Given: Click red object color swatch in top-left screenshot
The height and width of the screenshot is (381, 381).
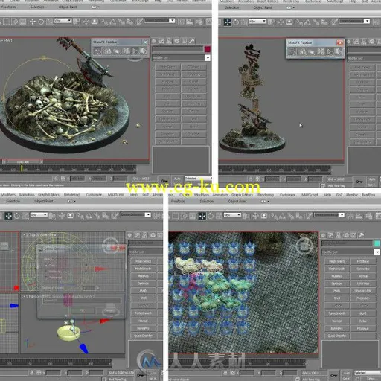Looking at the screenshot, I should point(208,49).
